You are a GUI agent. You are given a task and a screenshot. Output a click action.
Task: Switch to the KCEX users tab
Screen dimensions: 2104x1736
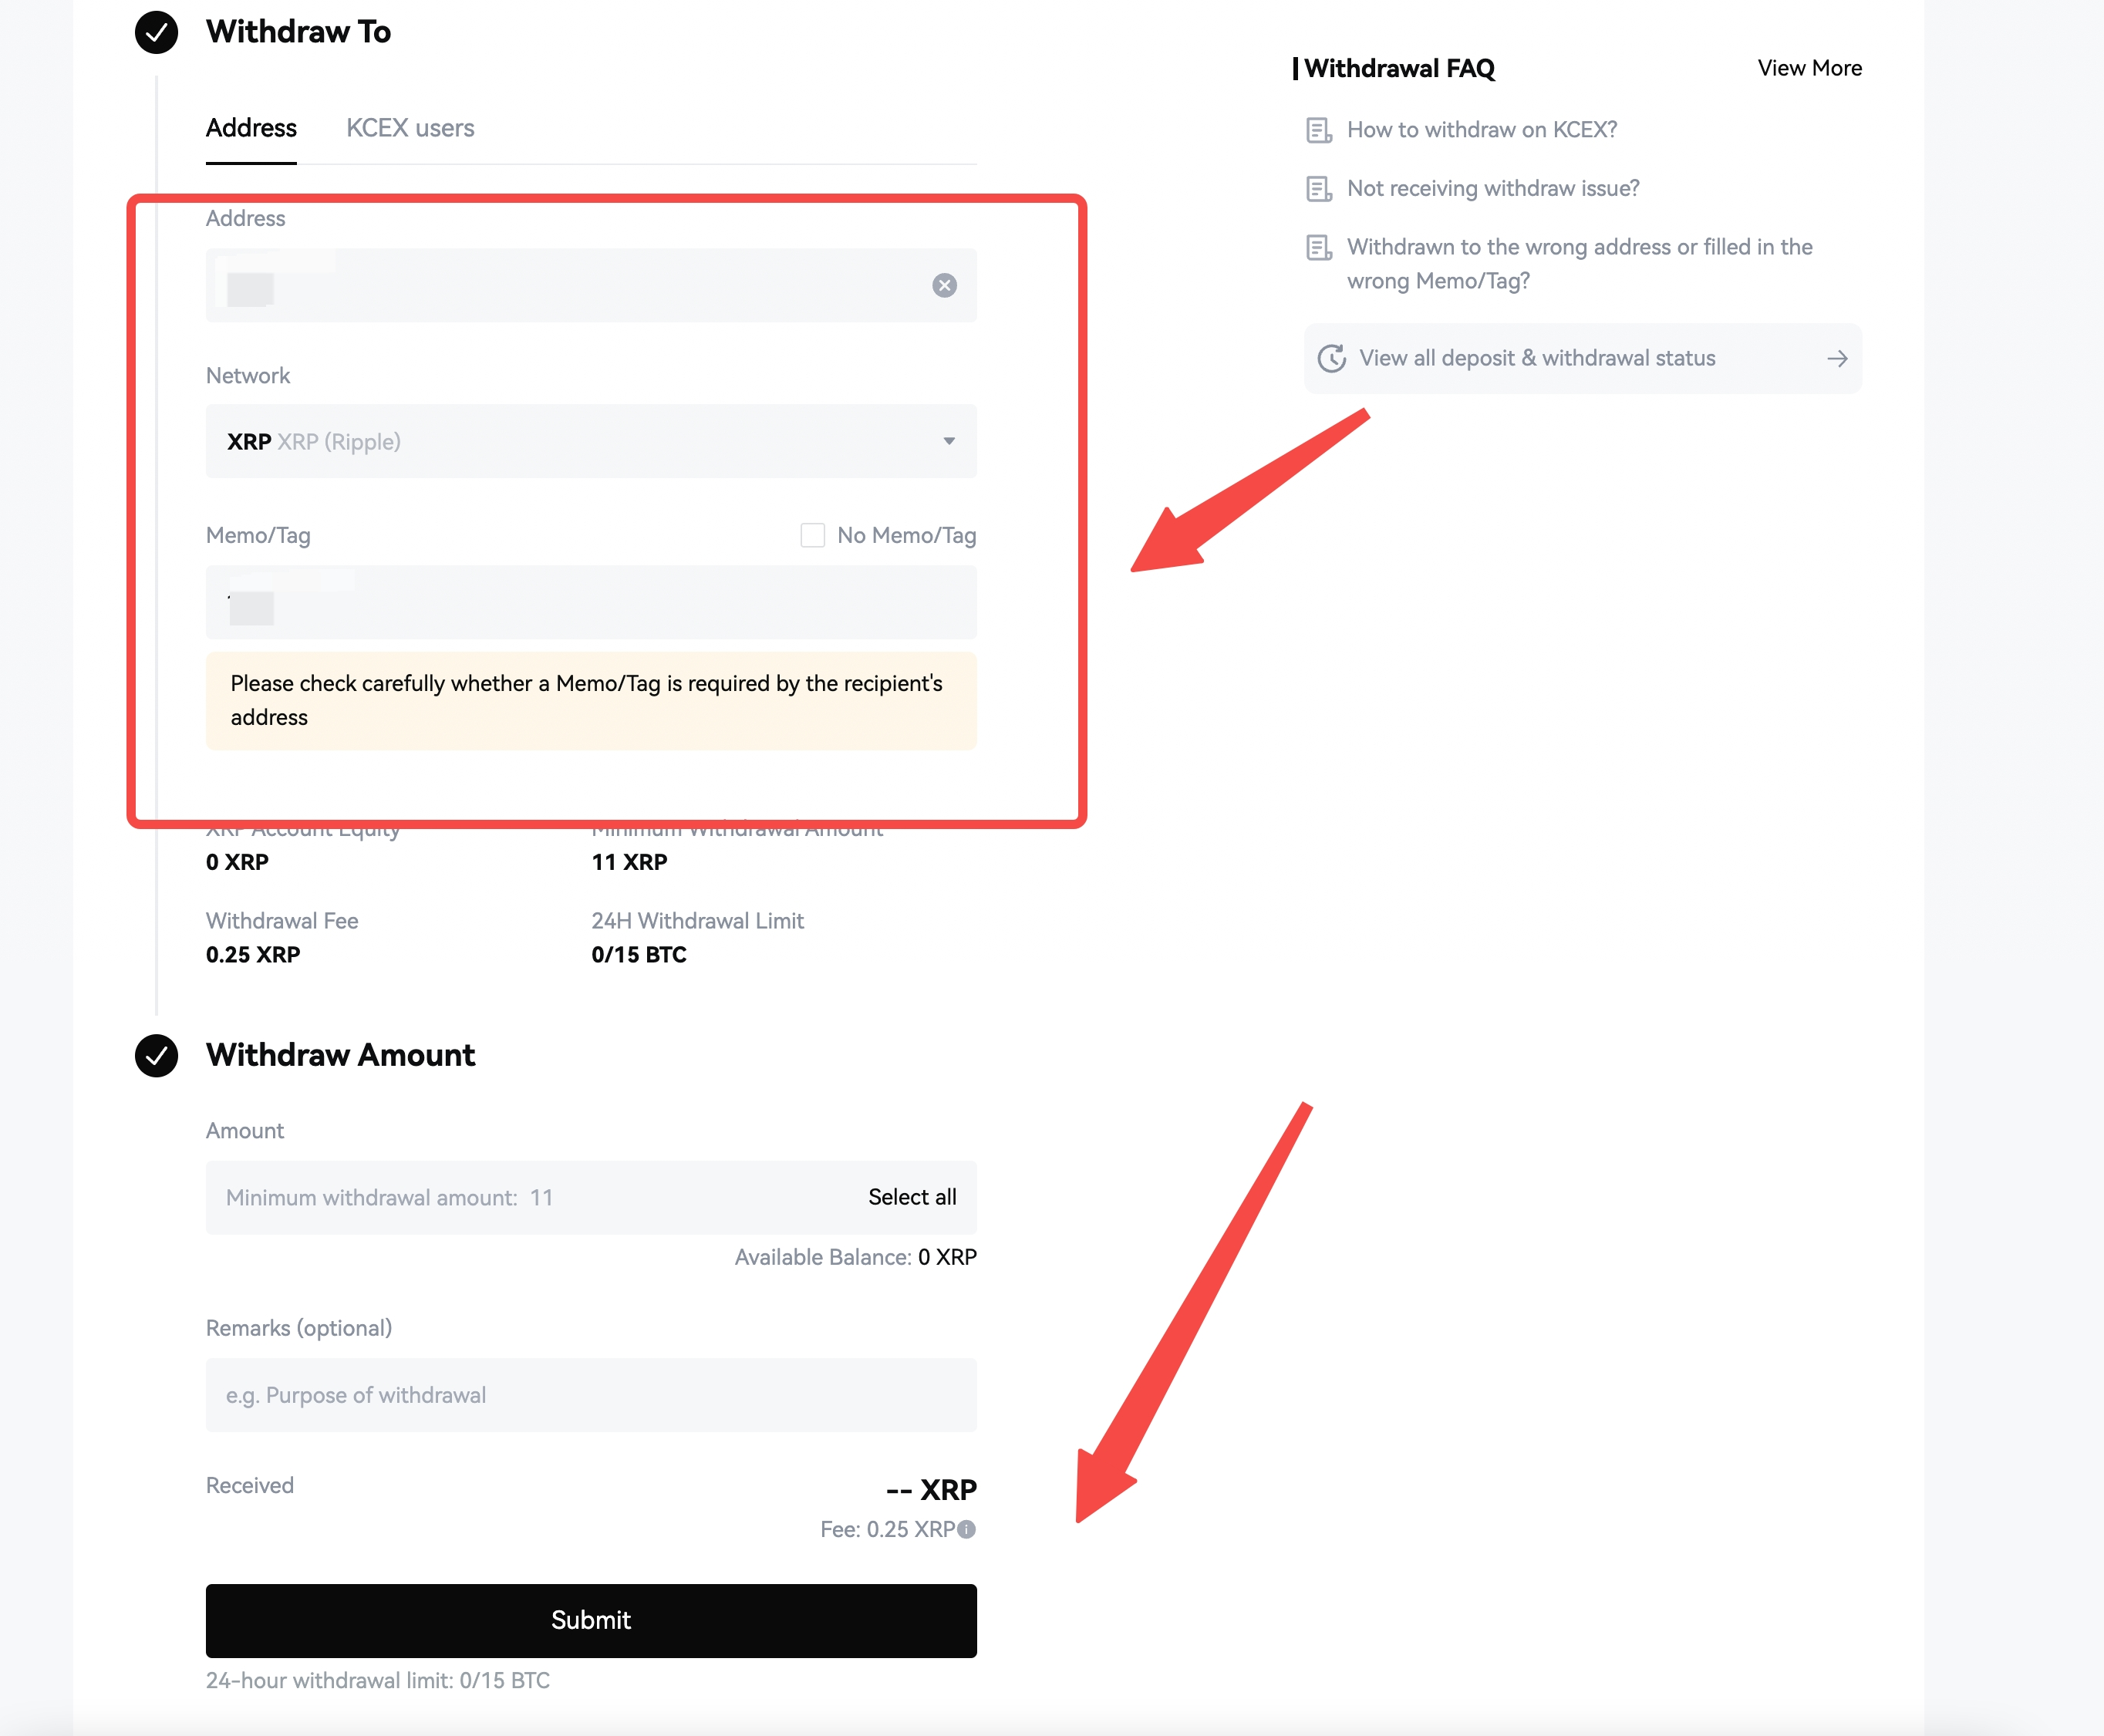click(x=410, y=128)
